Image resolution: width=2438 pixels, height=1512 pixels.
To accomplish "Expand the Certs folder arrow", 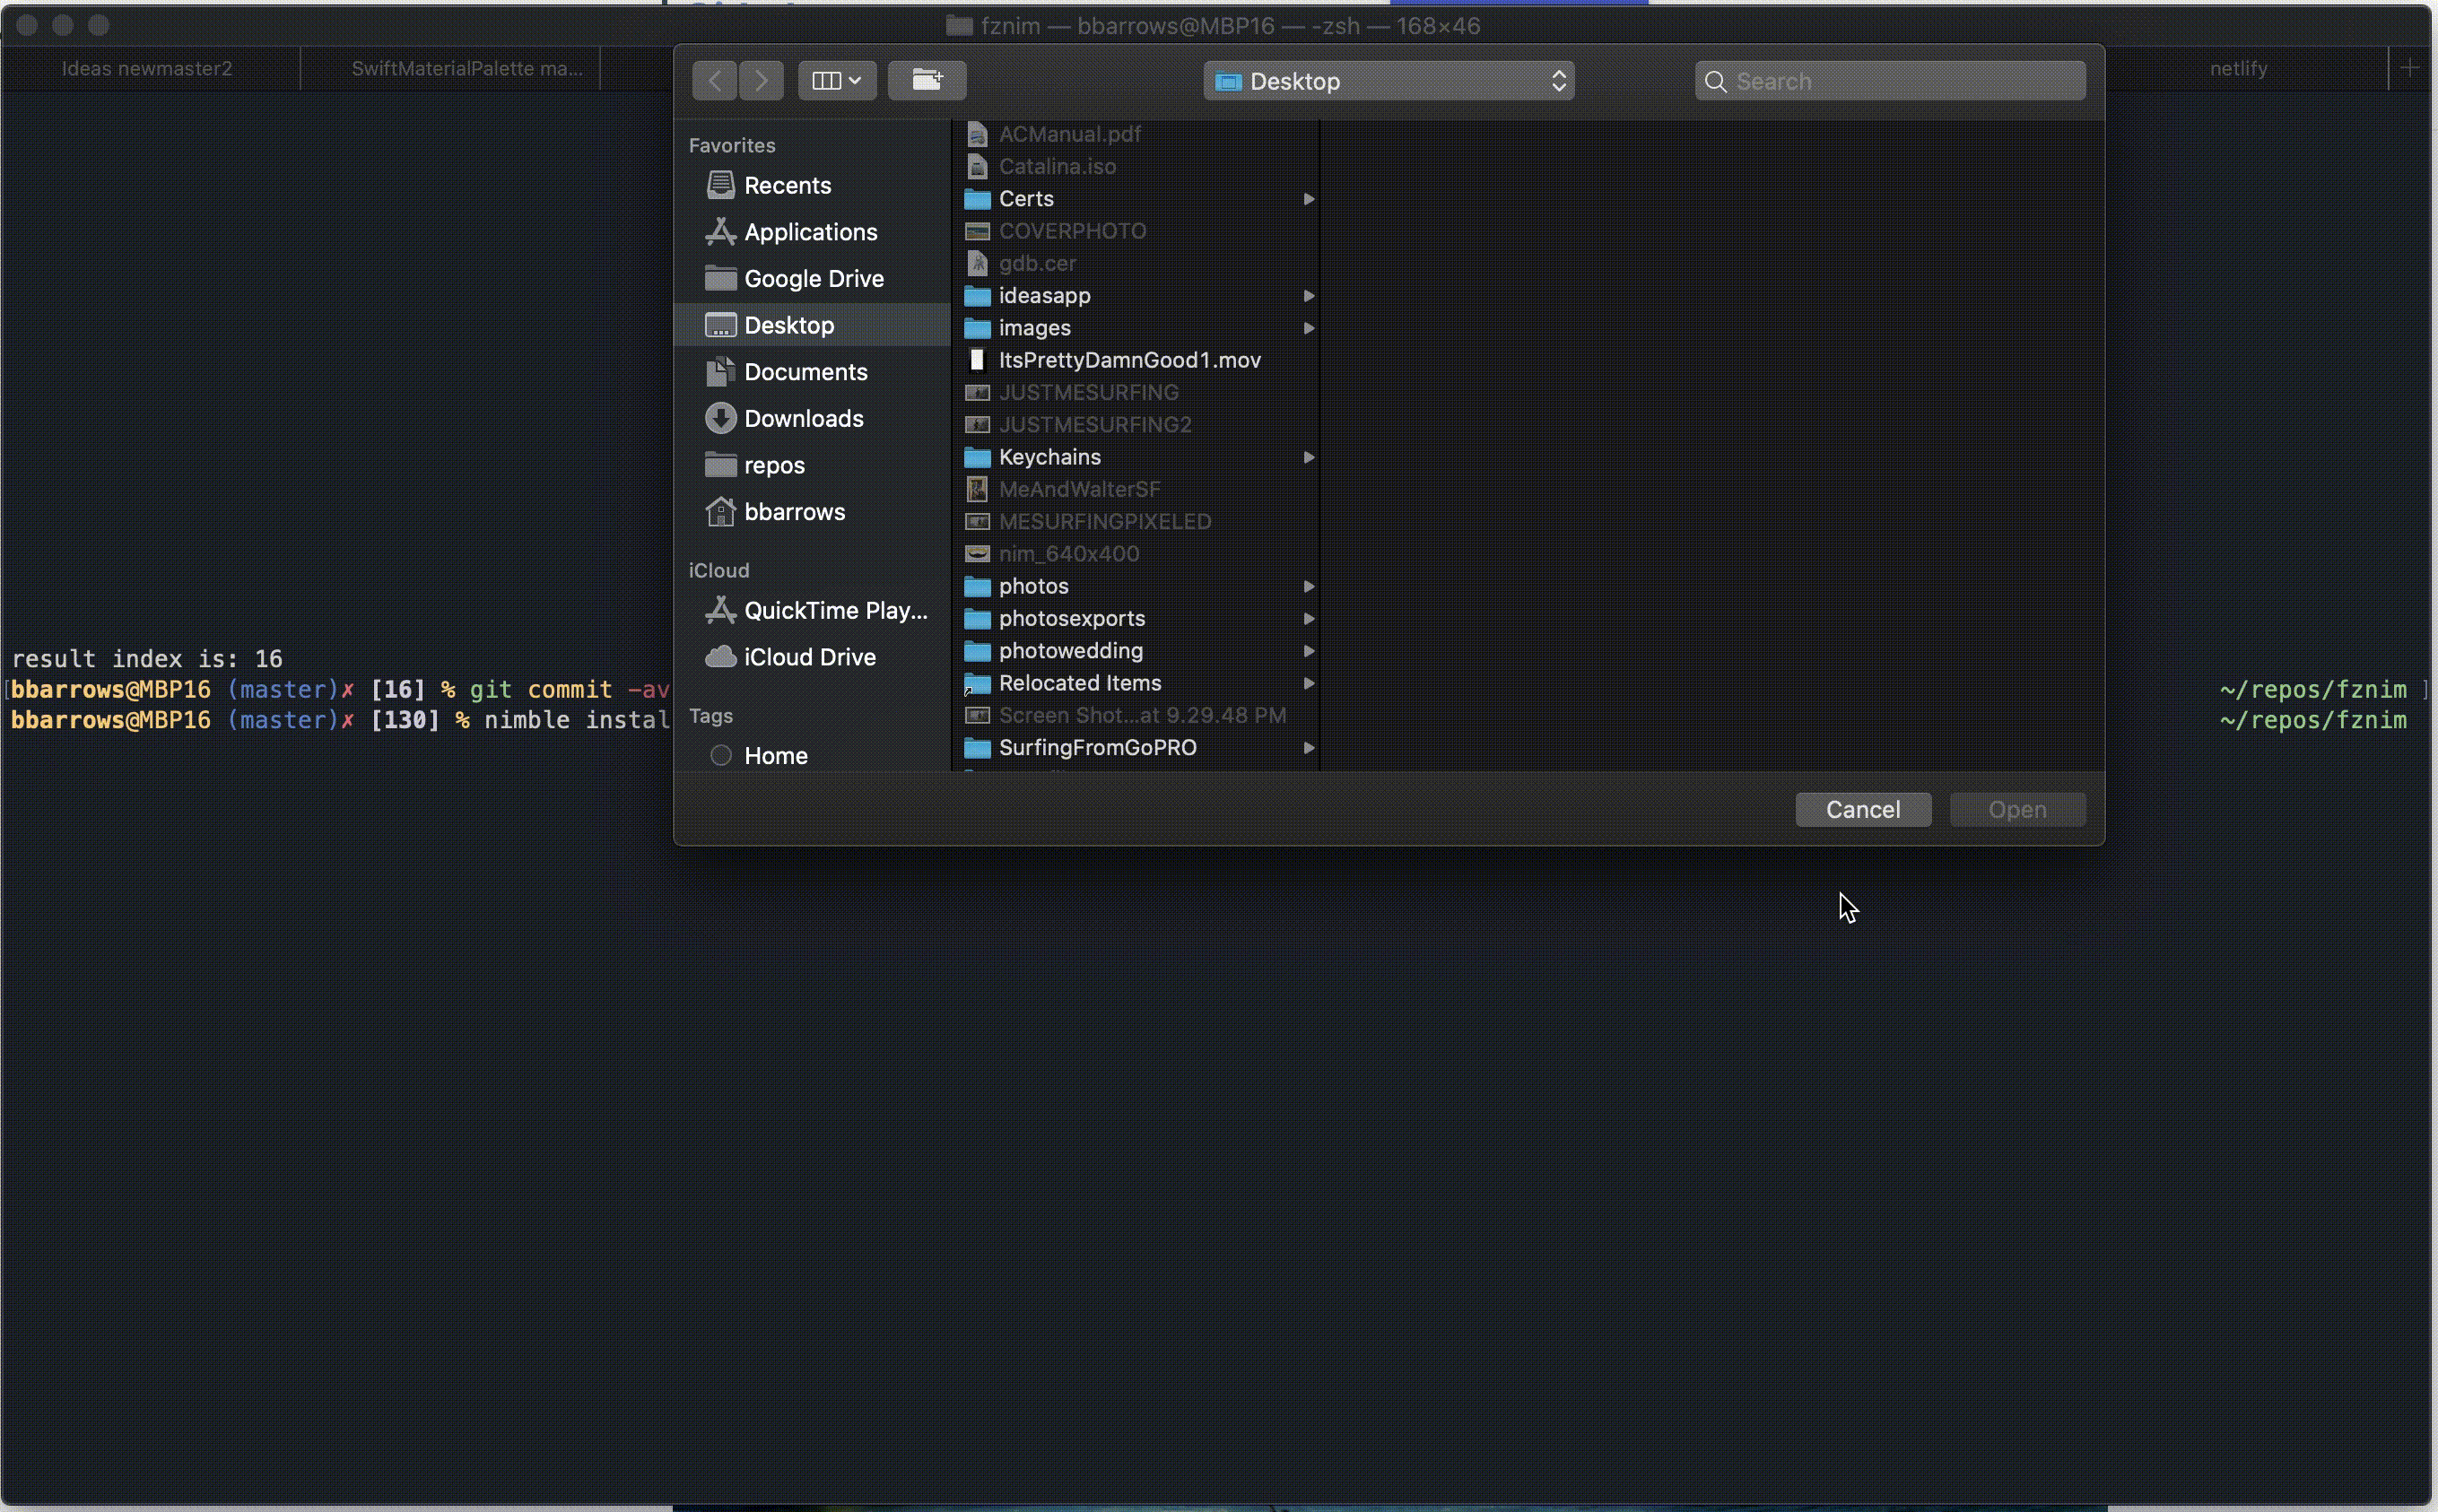I will (1308, 199).
